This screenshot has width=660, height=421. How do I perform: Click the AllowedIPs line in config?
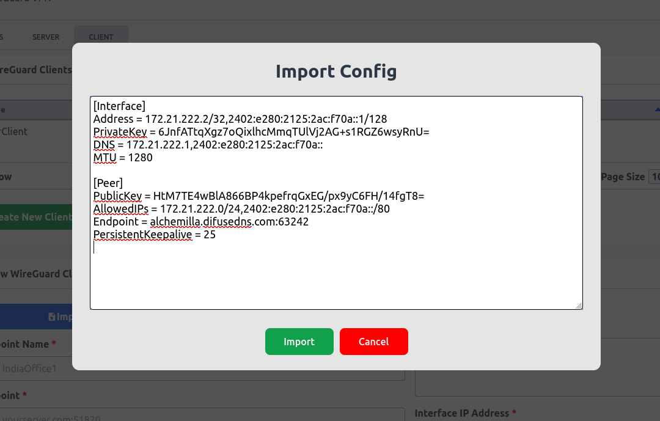241,209
